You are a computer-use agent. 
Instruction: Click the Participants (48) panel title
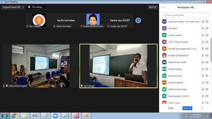click(185, 7)
